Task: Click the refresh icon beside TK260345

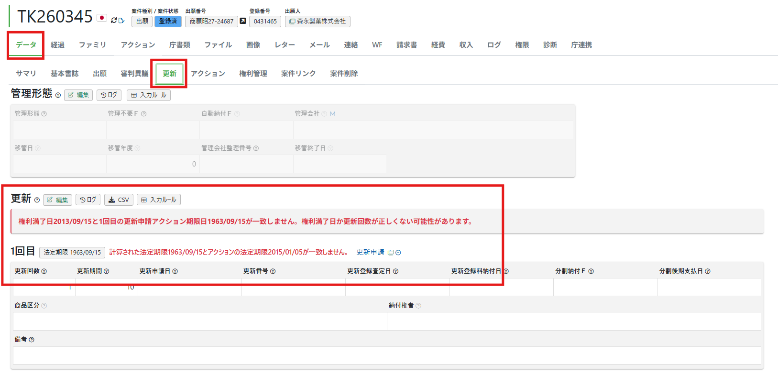Action: pyautogui.click(x=114, y=20)
